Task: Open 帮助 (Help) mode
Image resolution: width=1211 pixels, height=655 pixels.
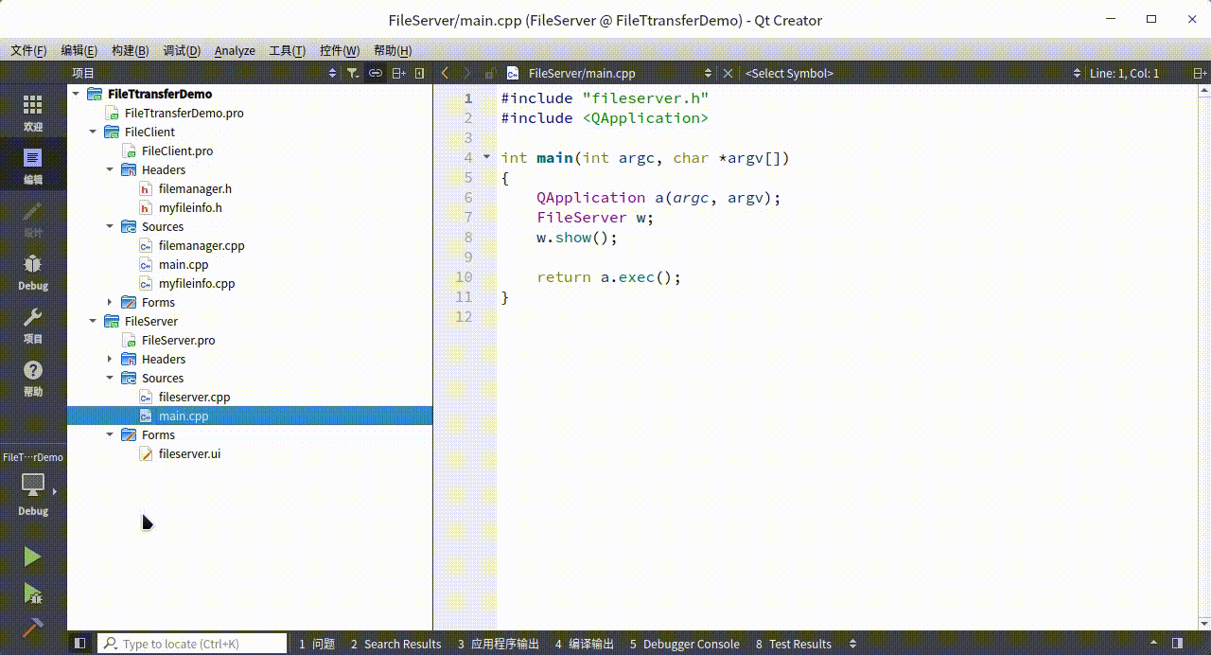Action: [x=33, y=378]
